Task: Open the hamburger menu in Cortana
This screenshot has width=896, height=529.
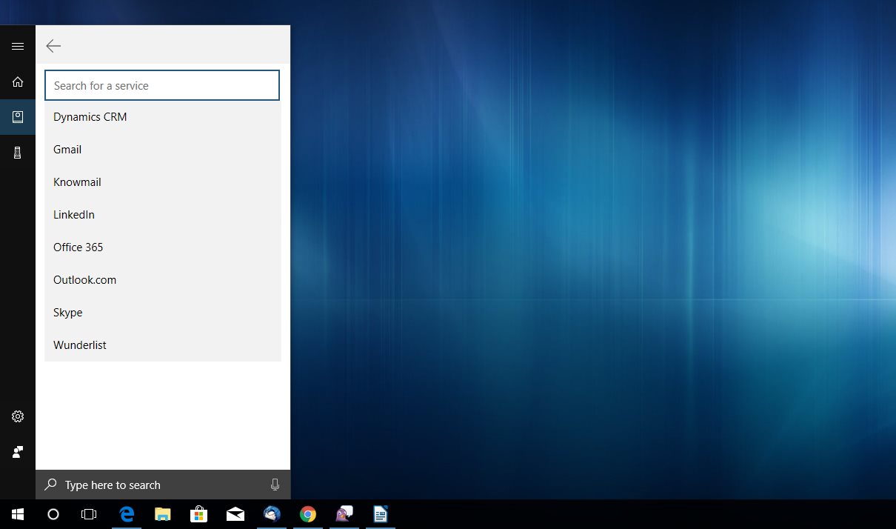Action: 17,45
